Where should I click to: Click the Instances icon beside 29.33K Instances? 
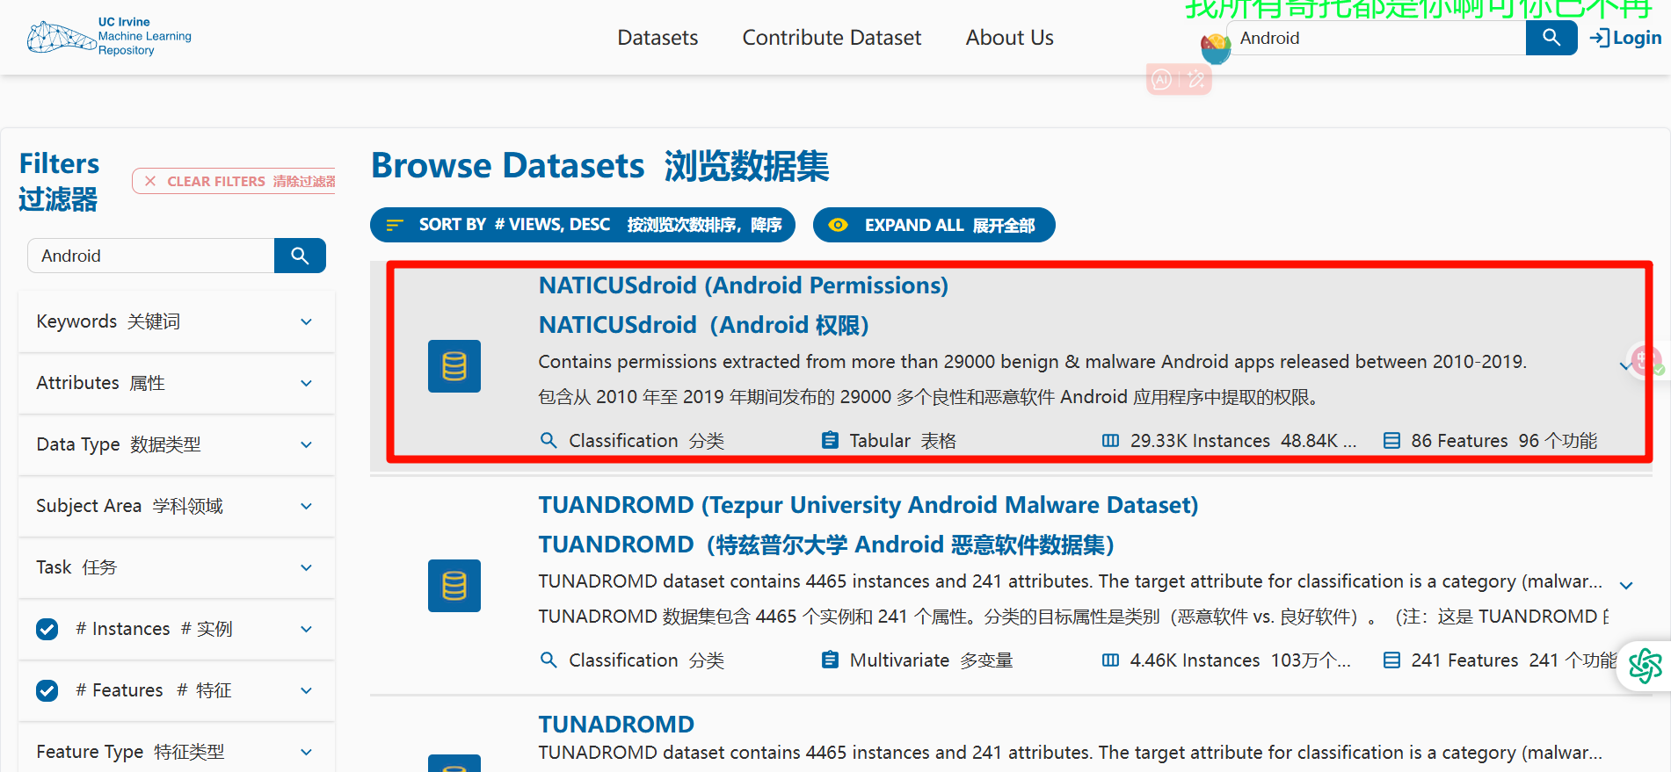click(x=1111, y=440)
